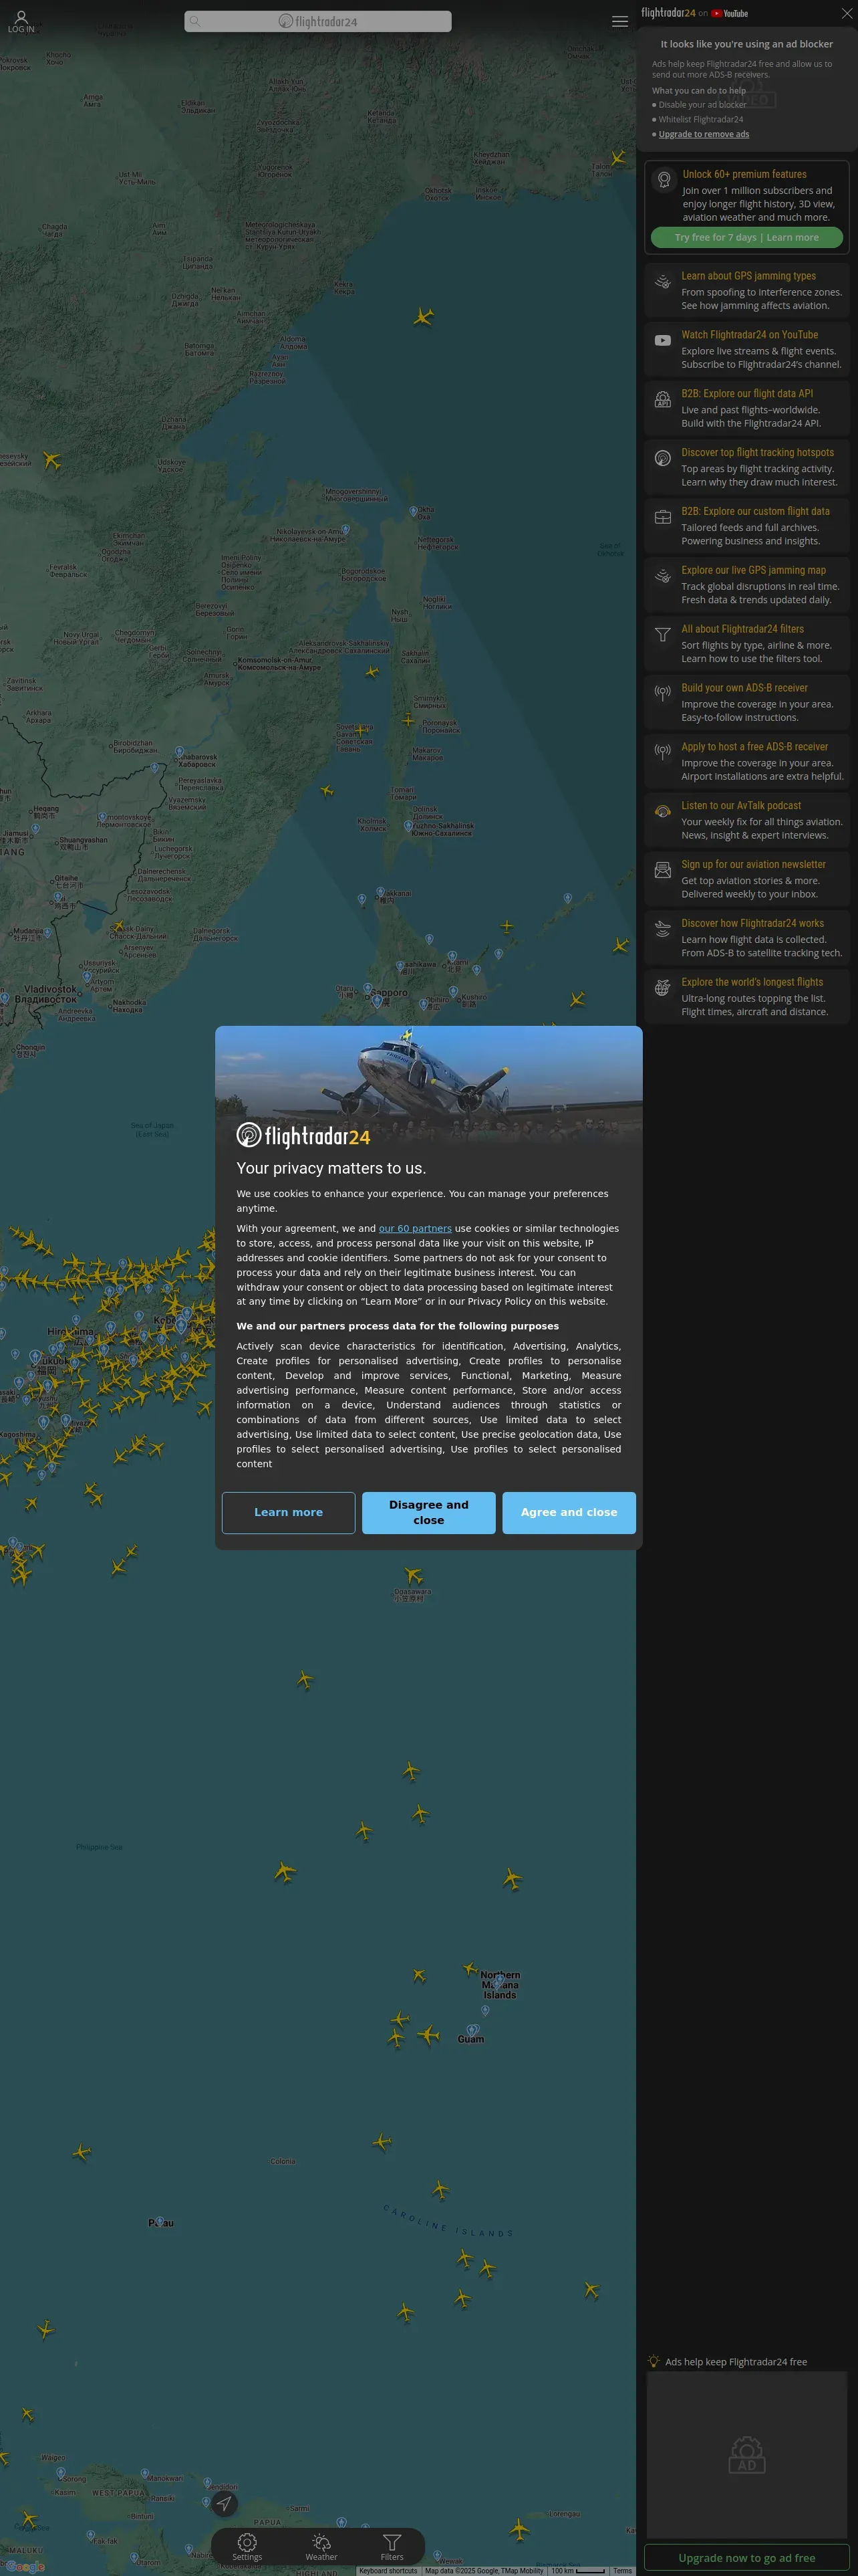Click the lightbulb icon beside ads notice
Screen dimensions: 858x2576
654,2361
